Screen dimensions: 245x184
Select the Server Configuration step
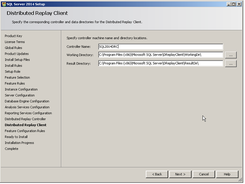[x=20, y=95]
